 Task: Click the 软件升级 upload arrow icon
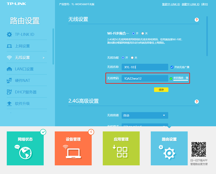pyautogui.click(x=9, y=104)
